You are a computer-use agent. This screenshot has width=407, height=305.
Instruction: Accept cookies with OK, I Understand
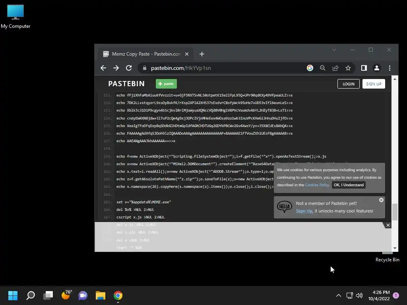(349, 185)
